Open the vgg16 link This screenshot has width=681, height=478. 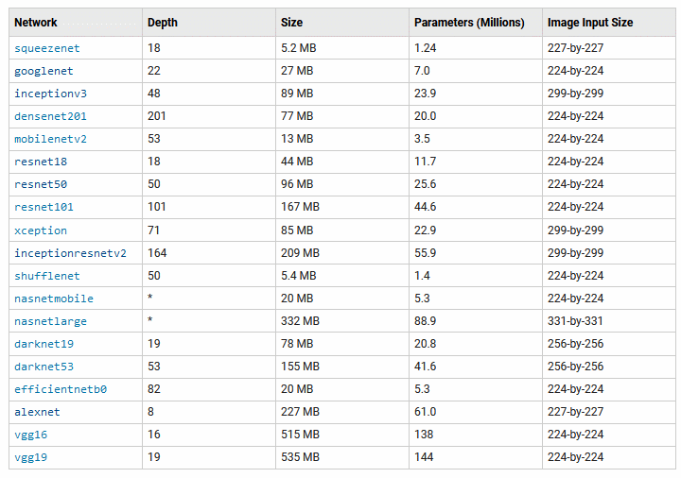coord(31,435)
